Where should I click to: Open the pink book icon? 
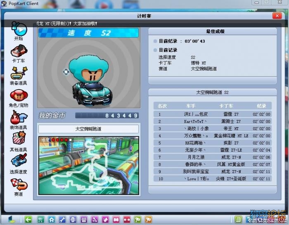pos(116,220)
